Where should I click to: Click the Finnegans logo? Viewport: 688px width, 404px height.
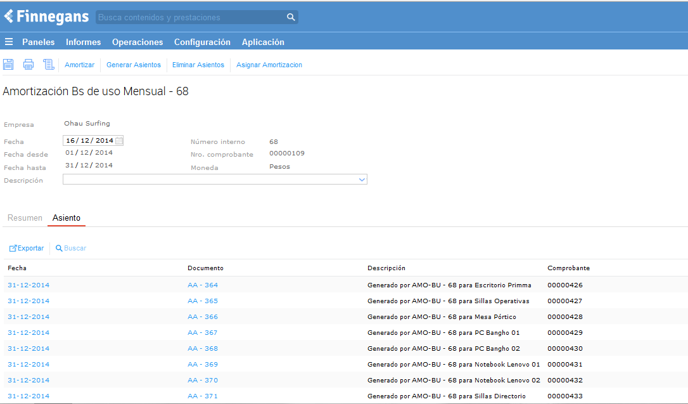coord(46,16)
